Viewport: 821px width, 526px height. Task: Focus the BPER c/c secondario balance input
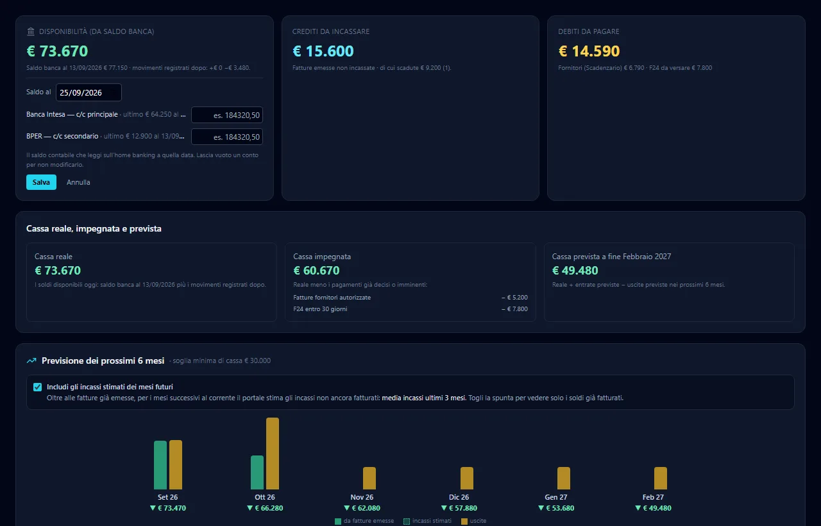[x=227, y=137]
